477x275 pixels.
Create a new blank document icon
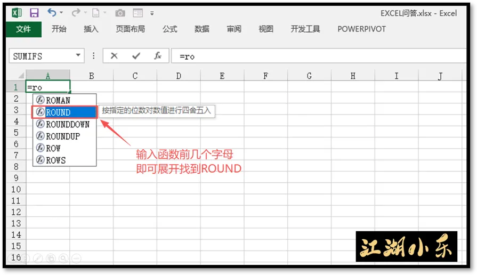[x=95, y=13]
